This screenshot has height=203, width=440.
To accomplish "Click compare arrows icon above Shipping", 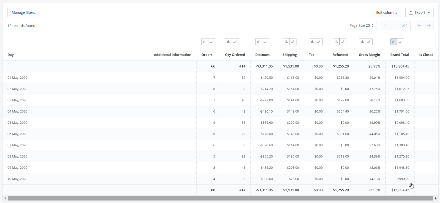I will [x=293, y=42].
